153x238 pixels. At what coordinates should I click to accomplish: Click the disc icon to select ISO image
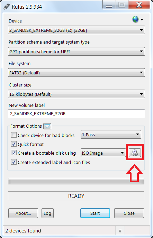coord(135,153)
